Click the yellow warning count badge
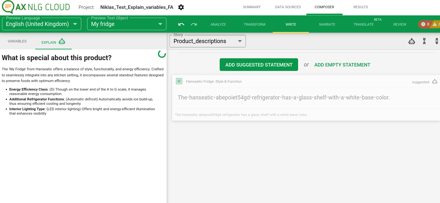Viewport: 440px width, 203px height. pos(436,24)
